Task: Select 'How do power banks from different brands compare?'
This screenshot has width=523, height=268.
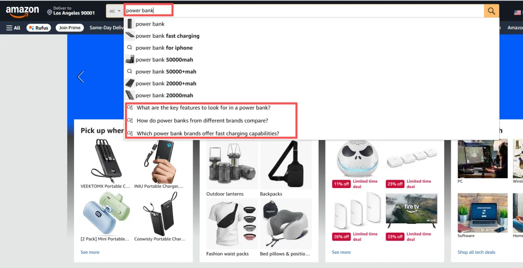Action: point(202,121)
